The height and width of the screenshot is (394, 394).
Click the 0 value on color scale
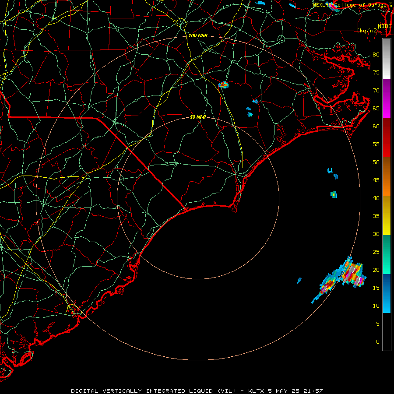click(x=377, y=342)
